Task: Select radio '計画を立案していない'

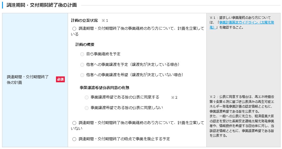Action: point(74,123)
